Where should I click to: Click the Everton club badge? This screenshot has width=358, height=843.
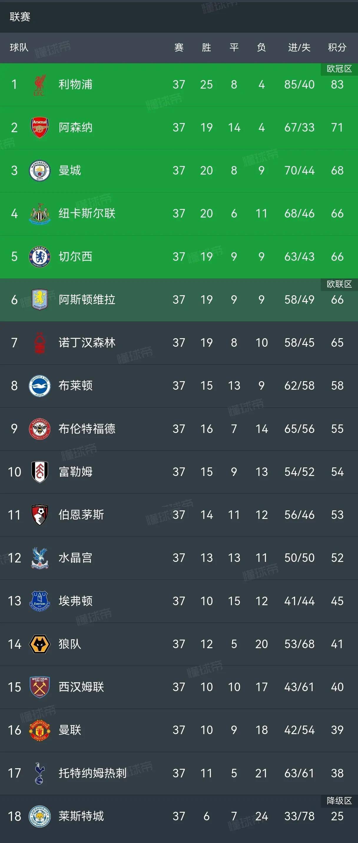click(x=39, y=601)
